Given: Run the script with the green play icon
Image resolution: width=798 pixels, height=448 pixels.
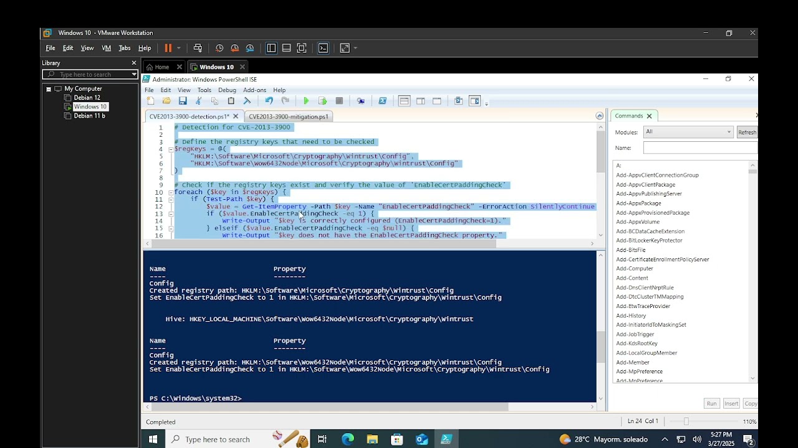Looking at the screenshot, I should (306, 101).
